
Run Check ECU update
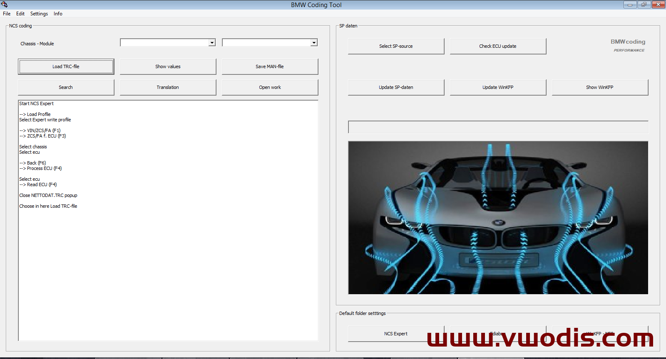[498, 46]
